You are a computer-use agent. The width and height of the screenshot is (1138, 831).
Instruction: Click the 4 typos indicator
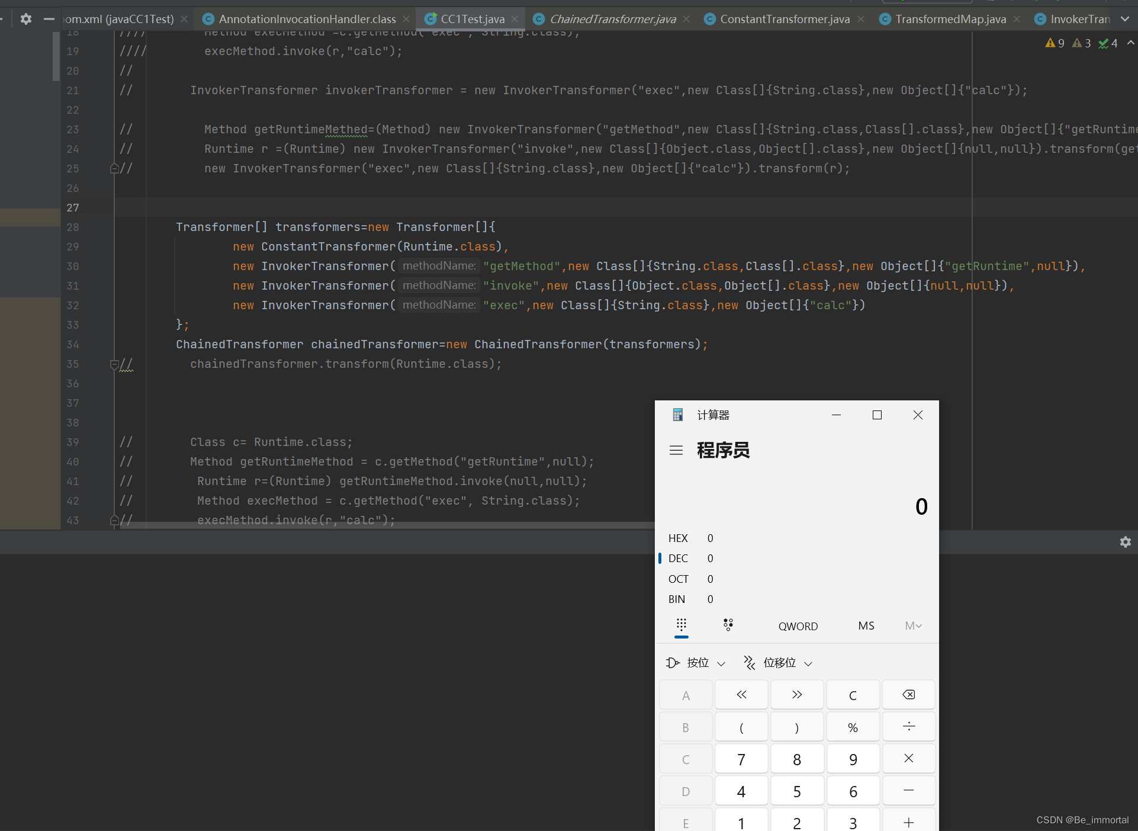pyautogui.click(x=1108, y=43)
